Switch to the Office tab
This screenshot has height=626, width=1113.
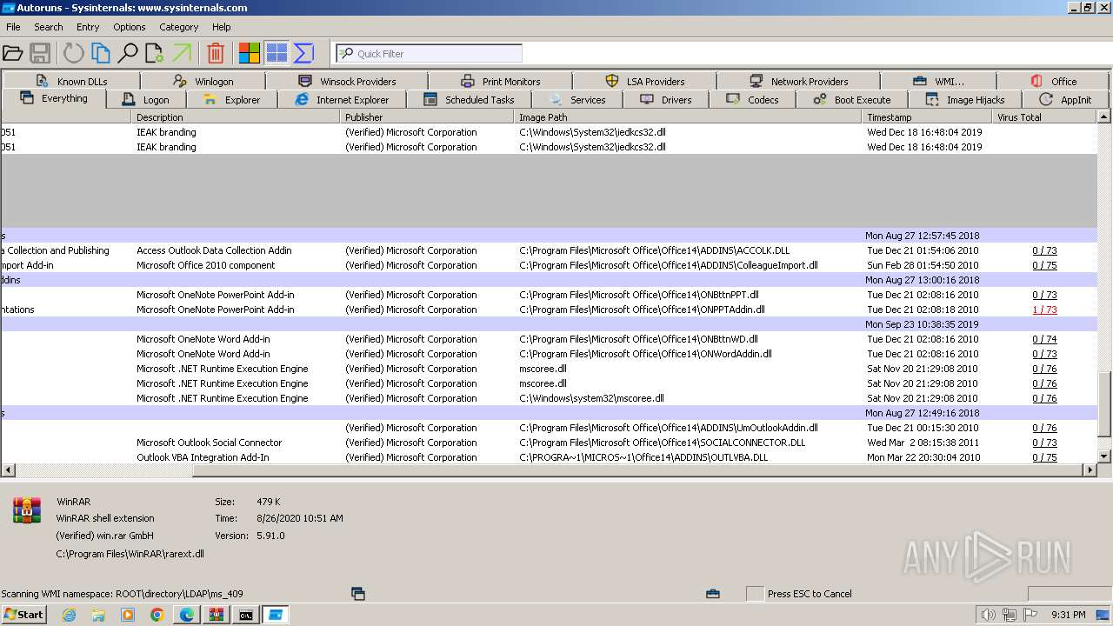coord(1053,81)
